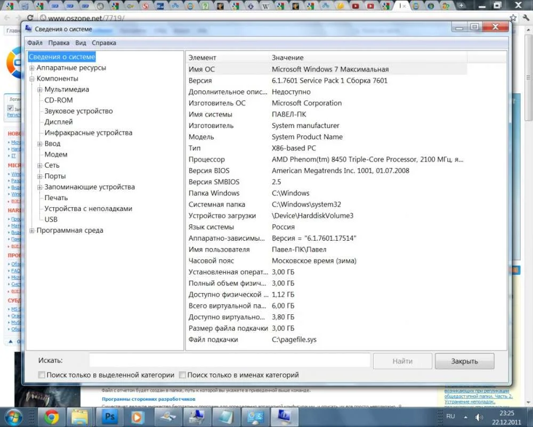Image resolution: width=533 pixels, height=427 pixels.
Task: Check Поиск только в выделенной категории
Action: tap(42, 375)
